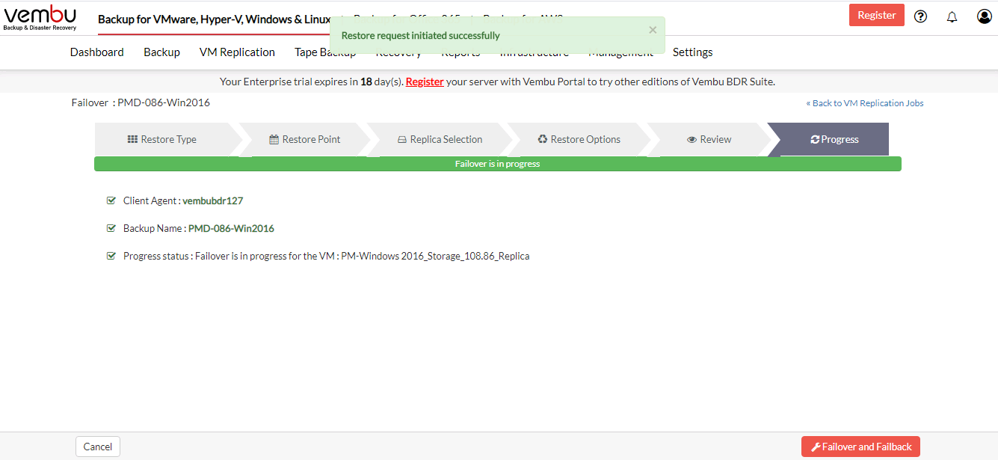Go to the Review step

[x=709, y=139]
